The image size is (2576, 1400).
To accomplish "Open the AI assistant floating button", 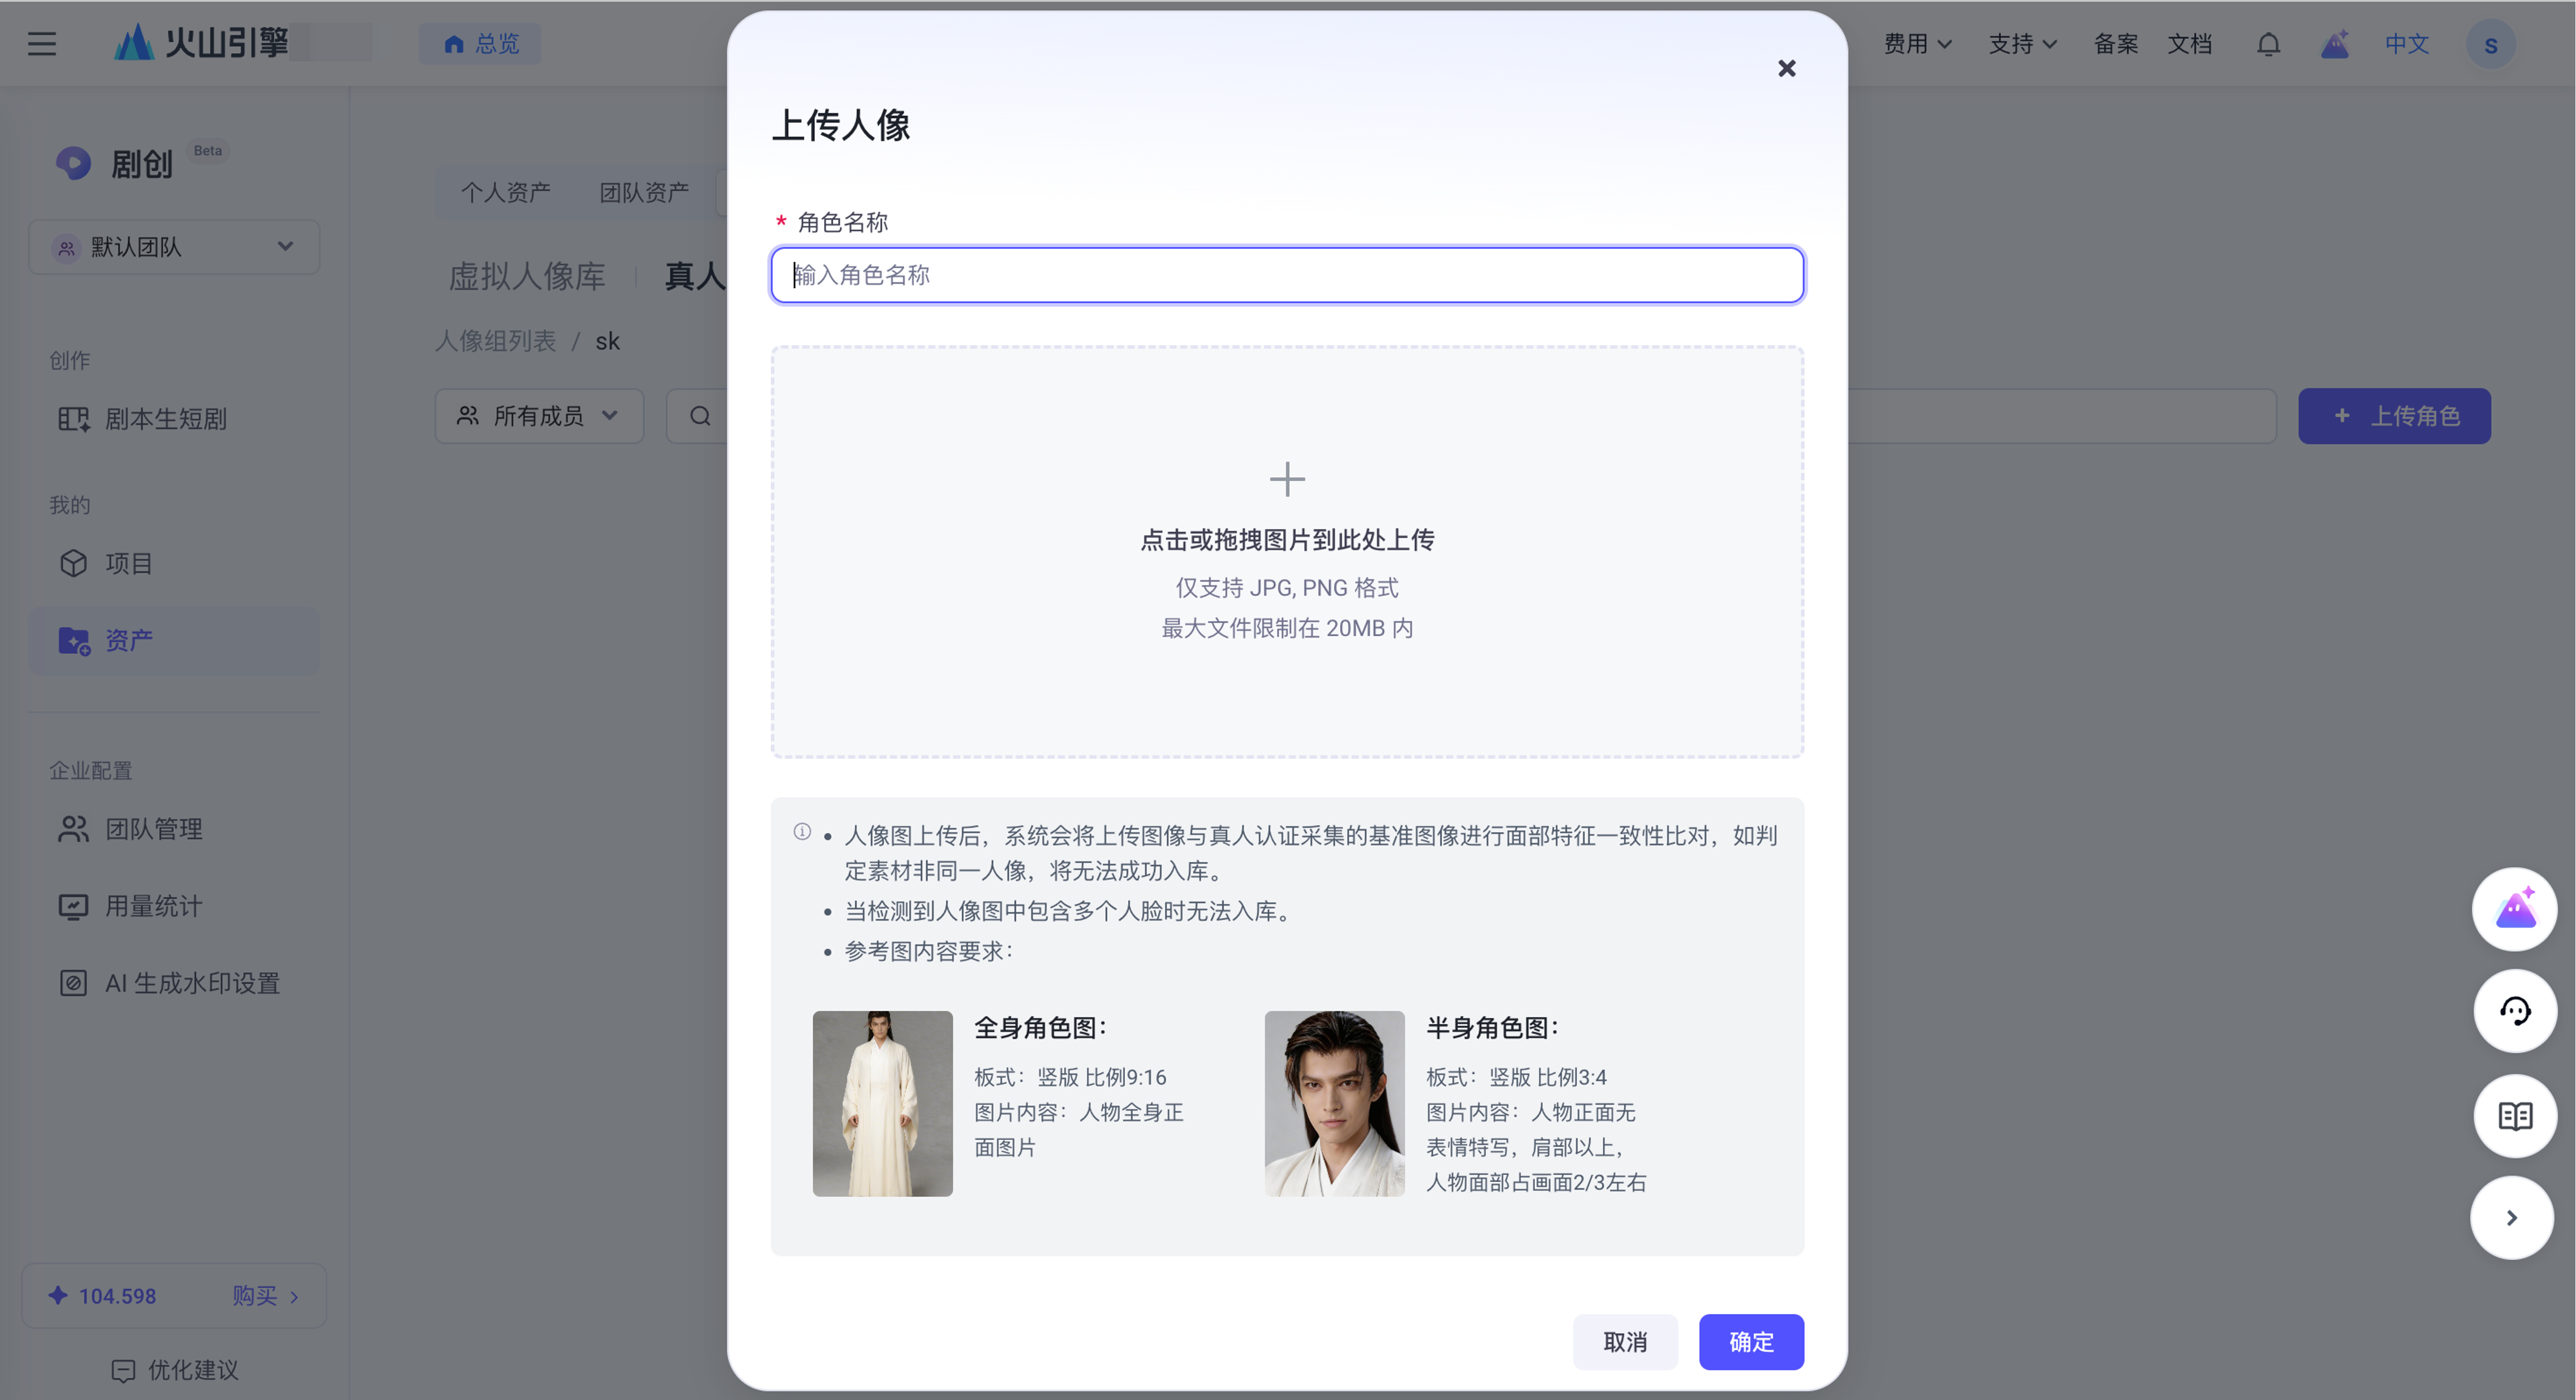I will tap(2514, 909).
